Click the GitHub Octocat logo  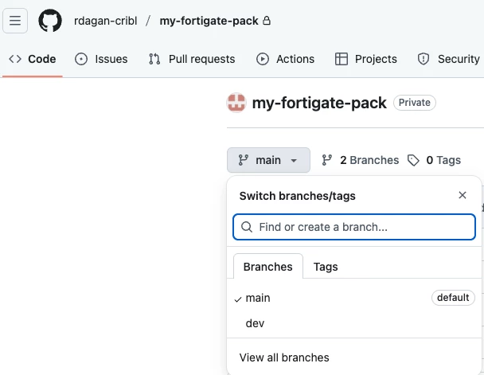50,21
